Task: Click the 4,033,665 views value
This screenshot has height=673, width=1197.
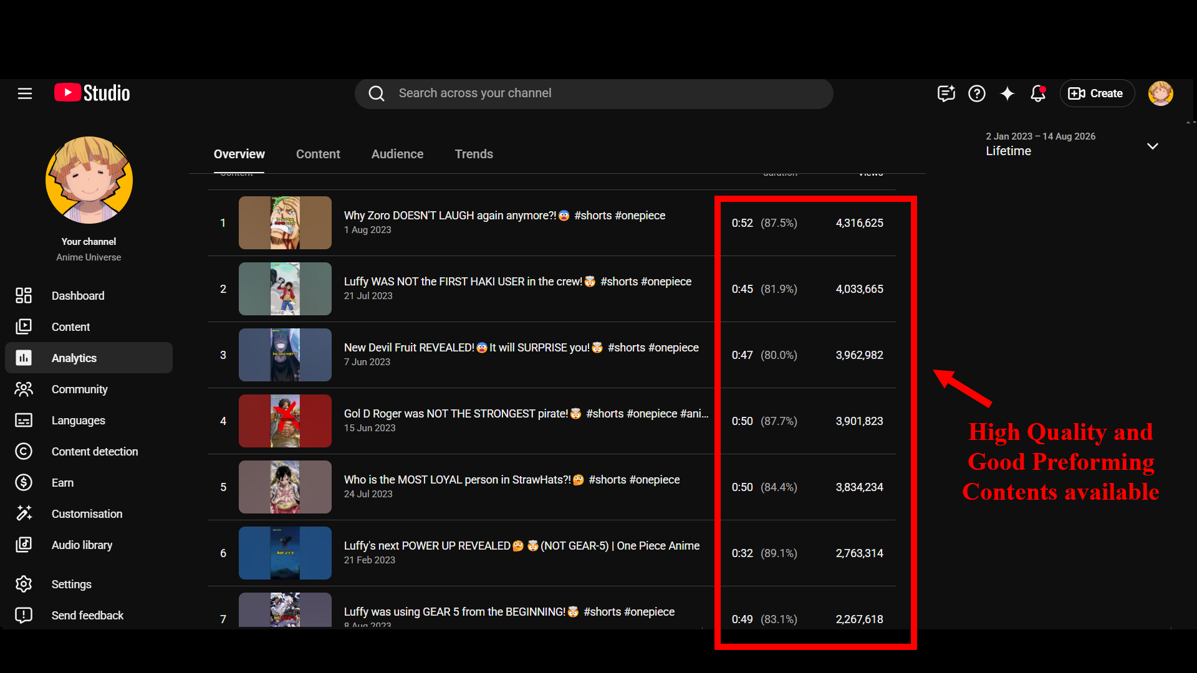Action: click(x=859, y=289)
